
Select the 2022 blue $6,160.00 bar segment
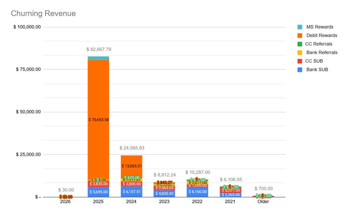(x=197, y=192)
